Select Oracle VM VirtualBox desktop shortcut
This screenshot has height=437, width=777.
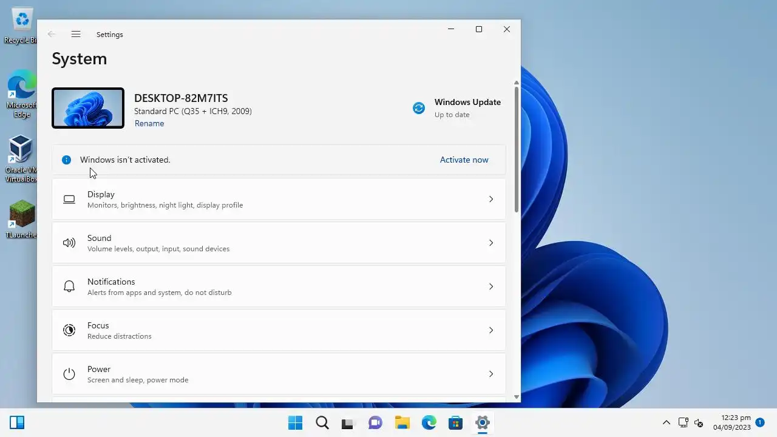pos(21,159)
